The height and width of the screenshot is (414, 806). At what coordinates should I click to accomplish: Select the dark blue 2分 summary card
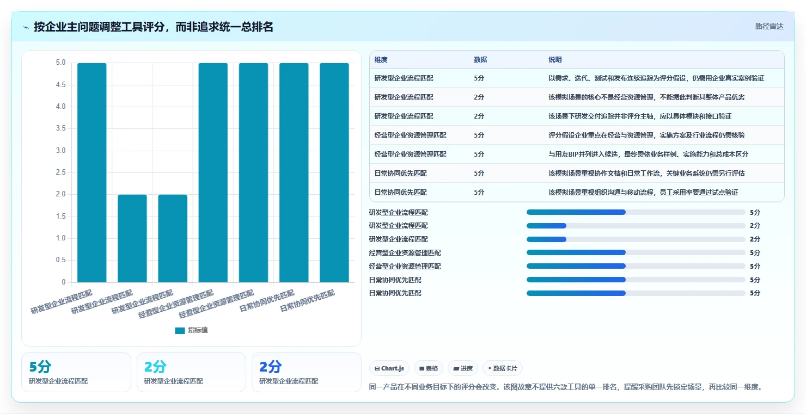click(307, 372)
